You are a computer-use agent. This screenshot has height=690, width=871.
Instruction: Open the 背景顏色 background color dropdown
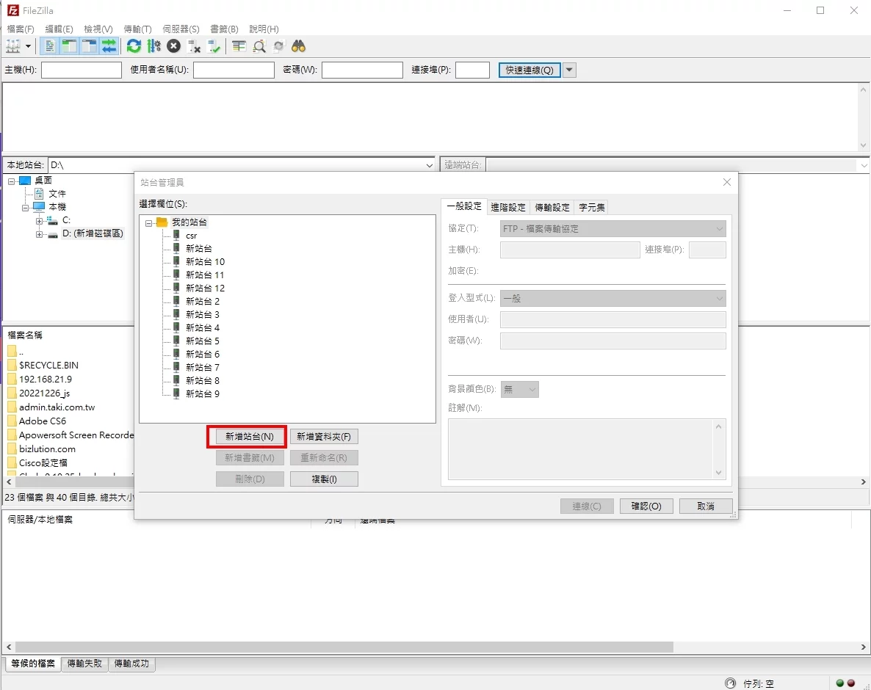pos(519,389)
